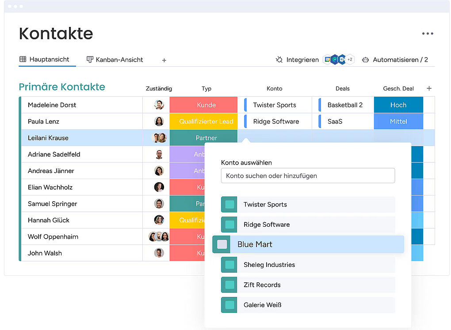Click the Automatisieren robot icon
This screenshot has width=451, height=330.
(365, 60)
